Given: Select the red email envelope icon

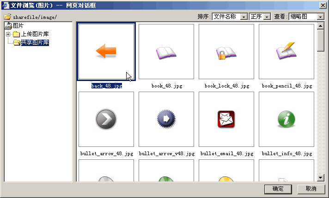Looking at the screenshot, I should tap(226, 119).
